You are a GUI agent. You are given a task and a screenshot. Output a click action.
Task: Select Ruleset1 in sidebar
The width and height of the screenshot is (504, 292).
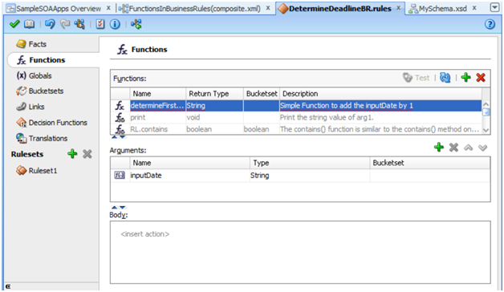point(37,170)
